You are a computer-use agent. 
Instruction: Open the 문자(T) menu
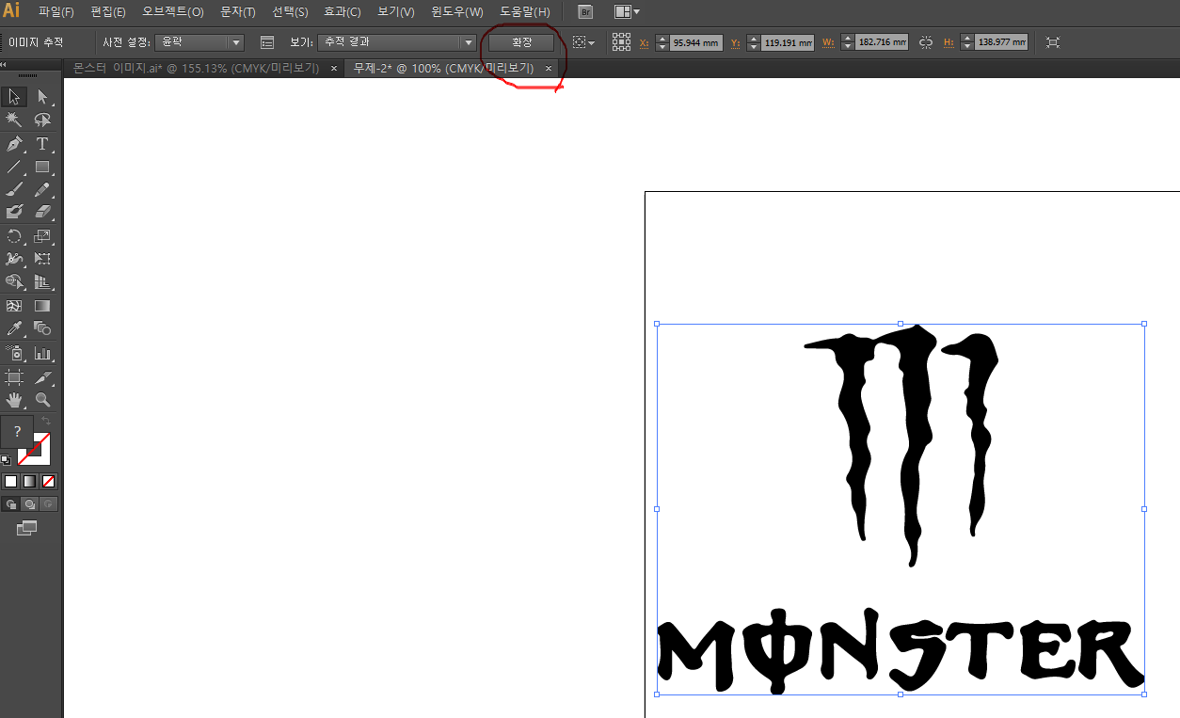click(237, 12)
